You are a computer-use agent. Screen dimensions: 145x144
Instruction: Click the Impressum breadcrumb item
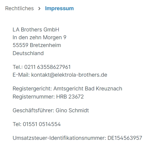coord(59,8)
